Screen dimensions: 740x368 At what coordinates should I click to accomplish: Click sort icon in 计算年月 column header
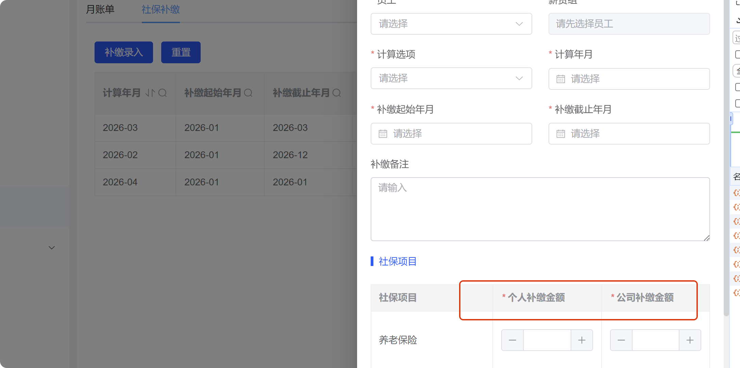pos(150,93)
